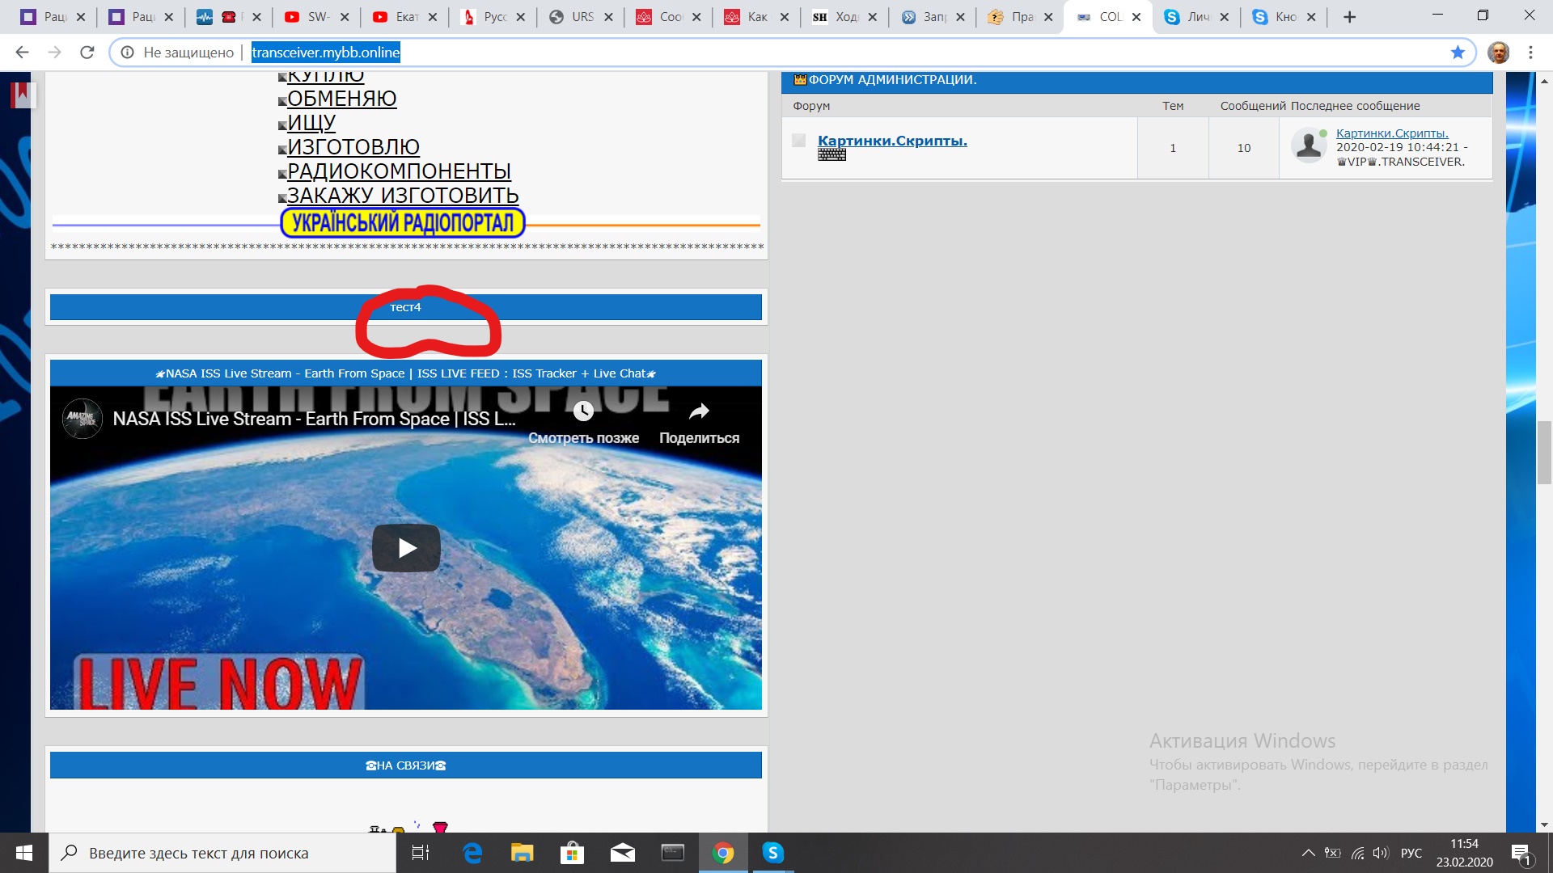Open the notification center icon
The image size is (1553, 873).
point(1521,853)
